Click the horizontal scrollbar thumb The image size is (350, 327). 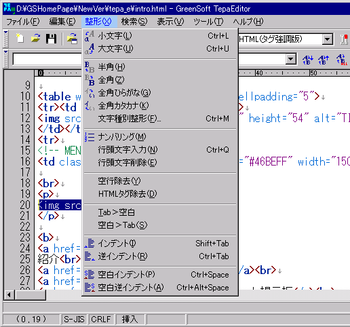point(31,295)
